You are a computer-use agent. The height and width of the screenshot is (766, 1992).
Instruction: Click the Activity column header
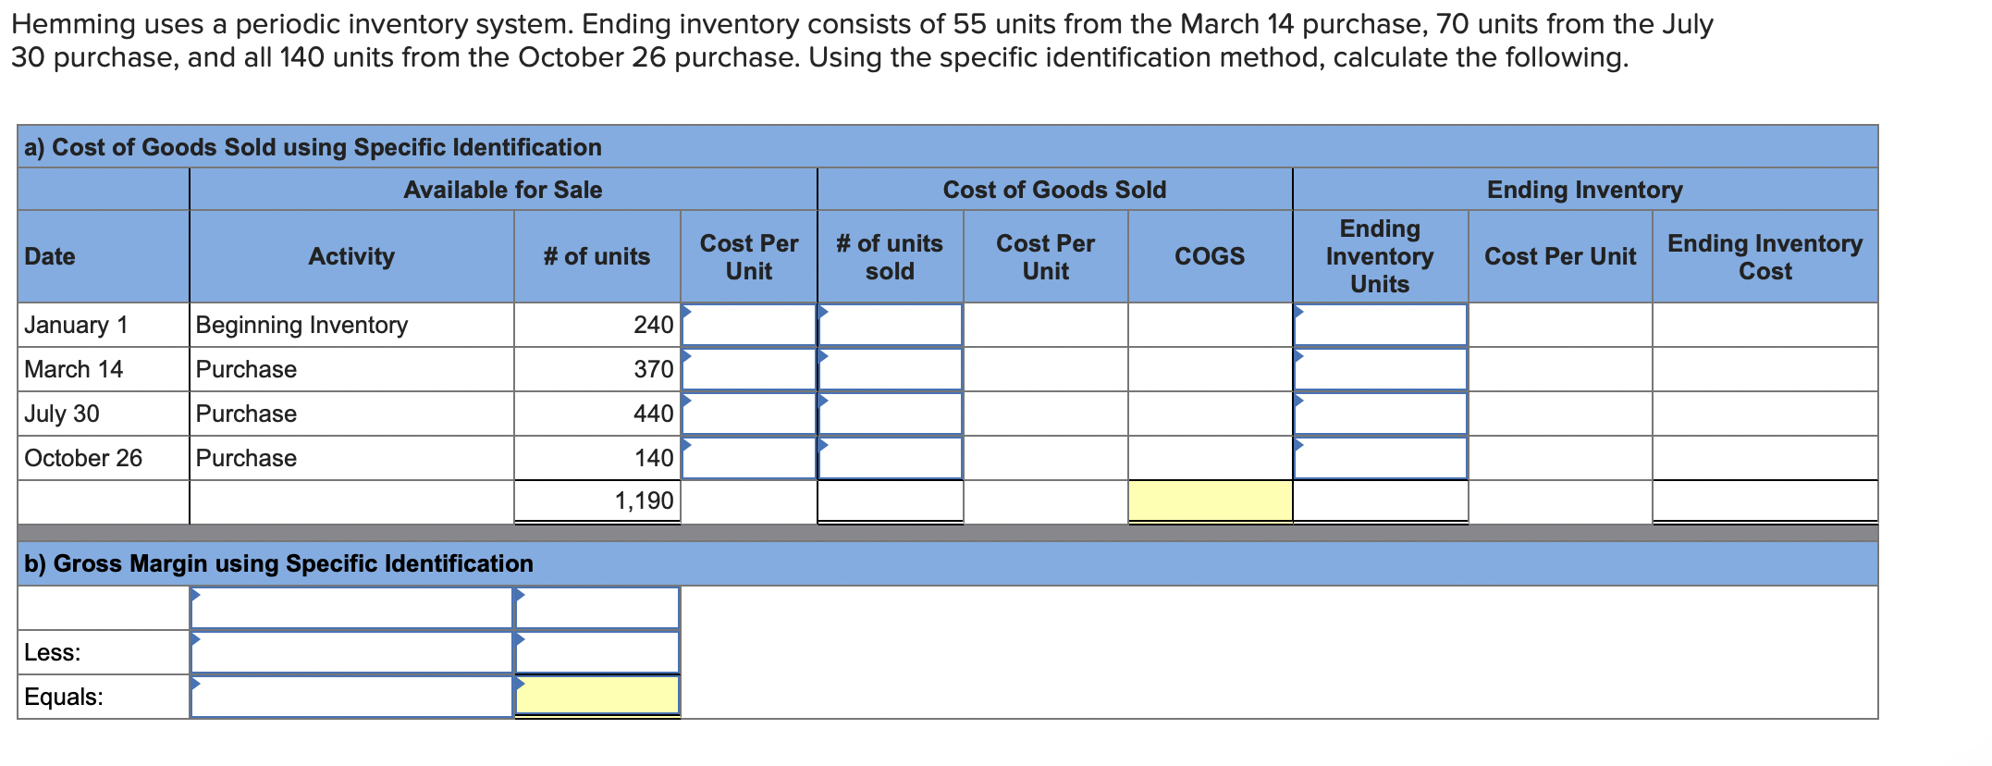tap(351, 256)
